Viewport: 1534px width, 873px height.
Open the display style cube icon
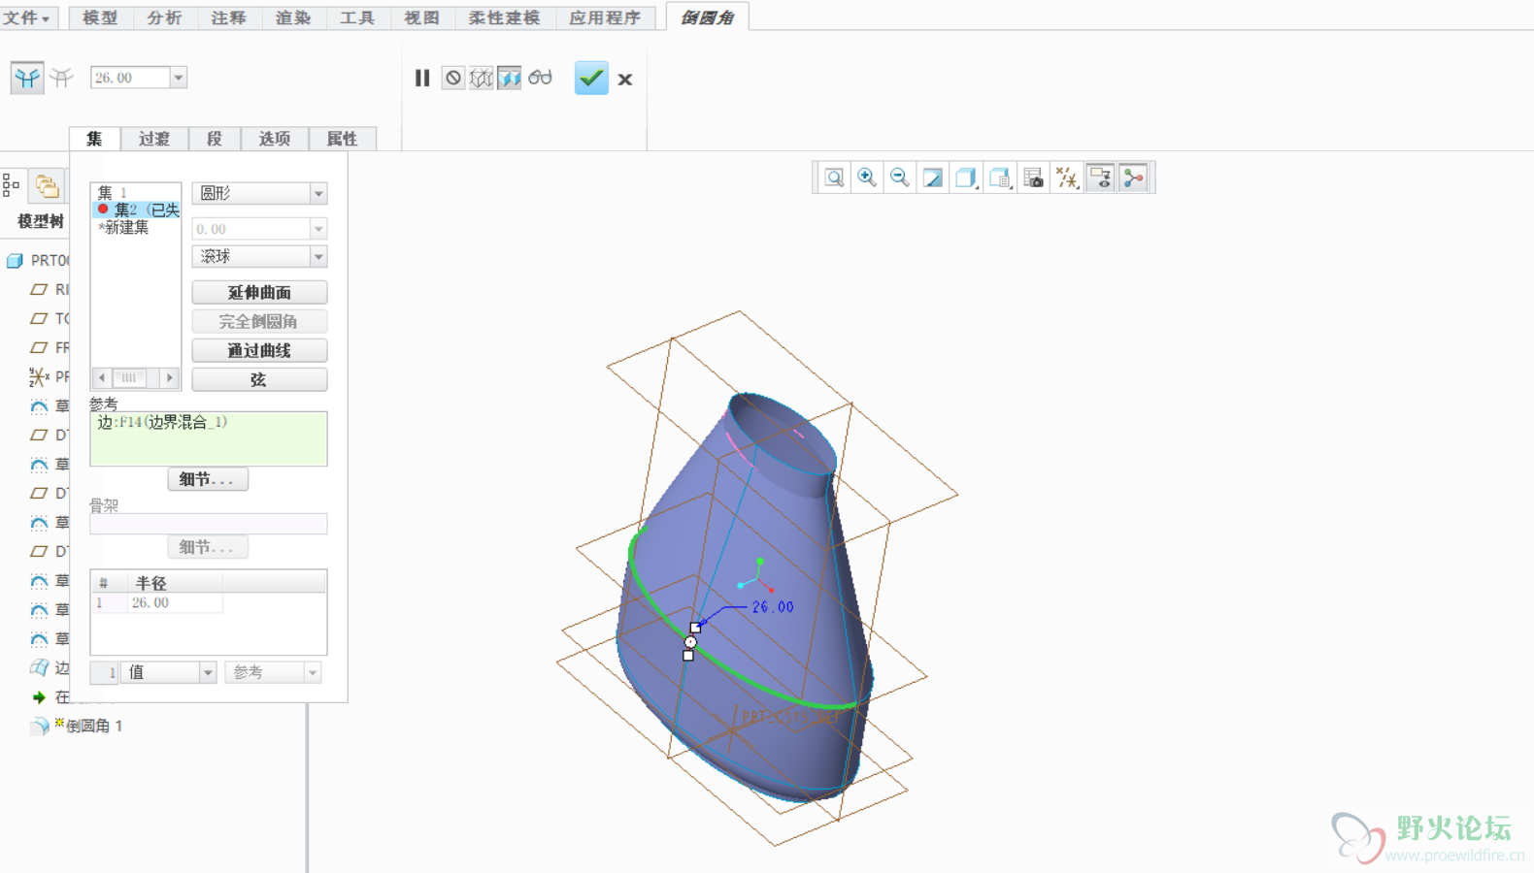pyautogui.click(x=966, y=178)
